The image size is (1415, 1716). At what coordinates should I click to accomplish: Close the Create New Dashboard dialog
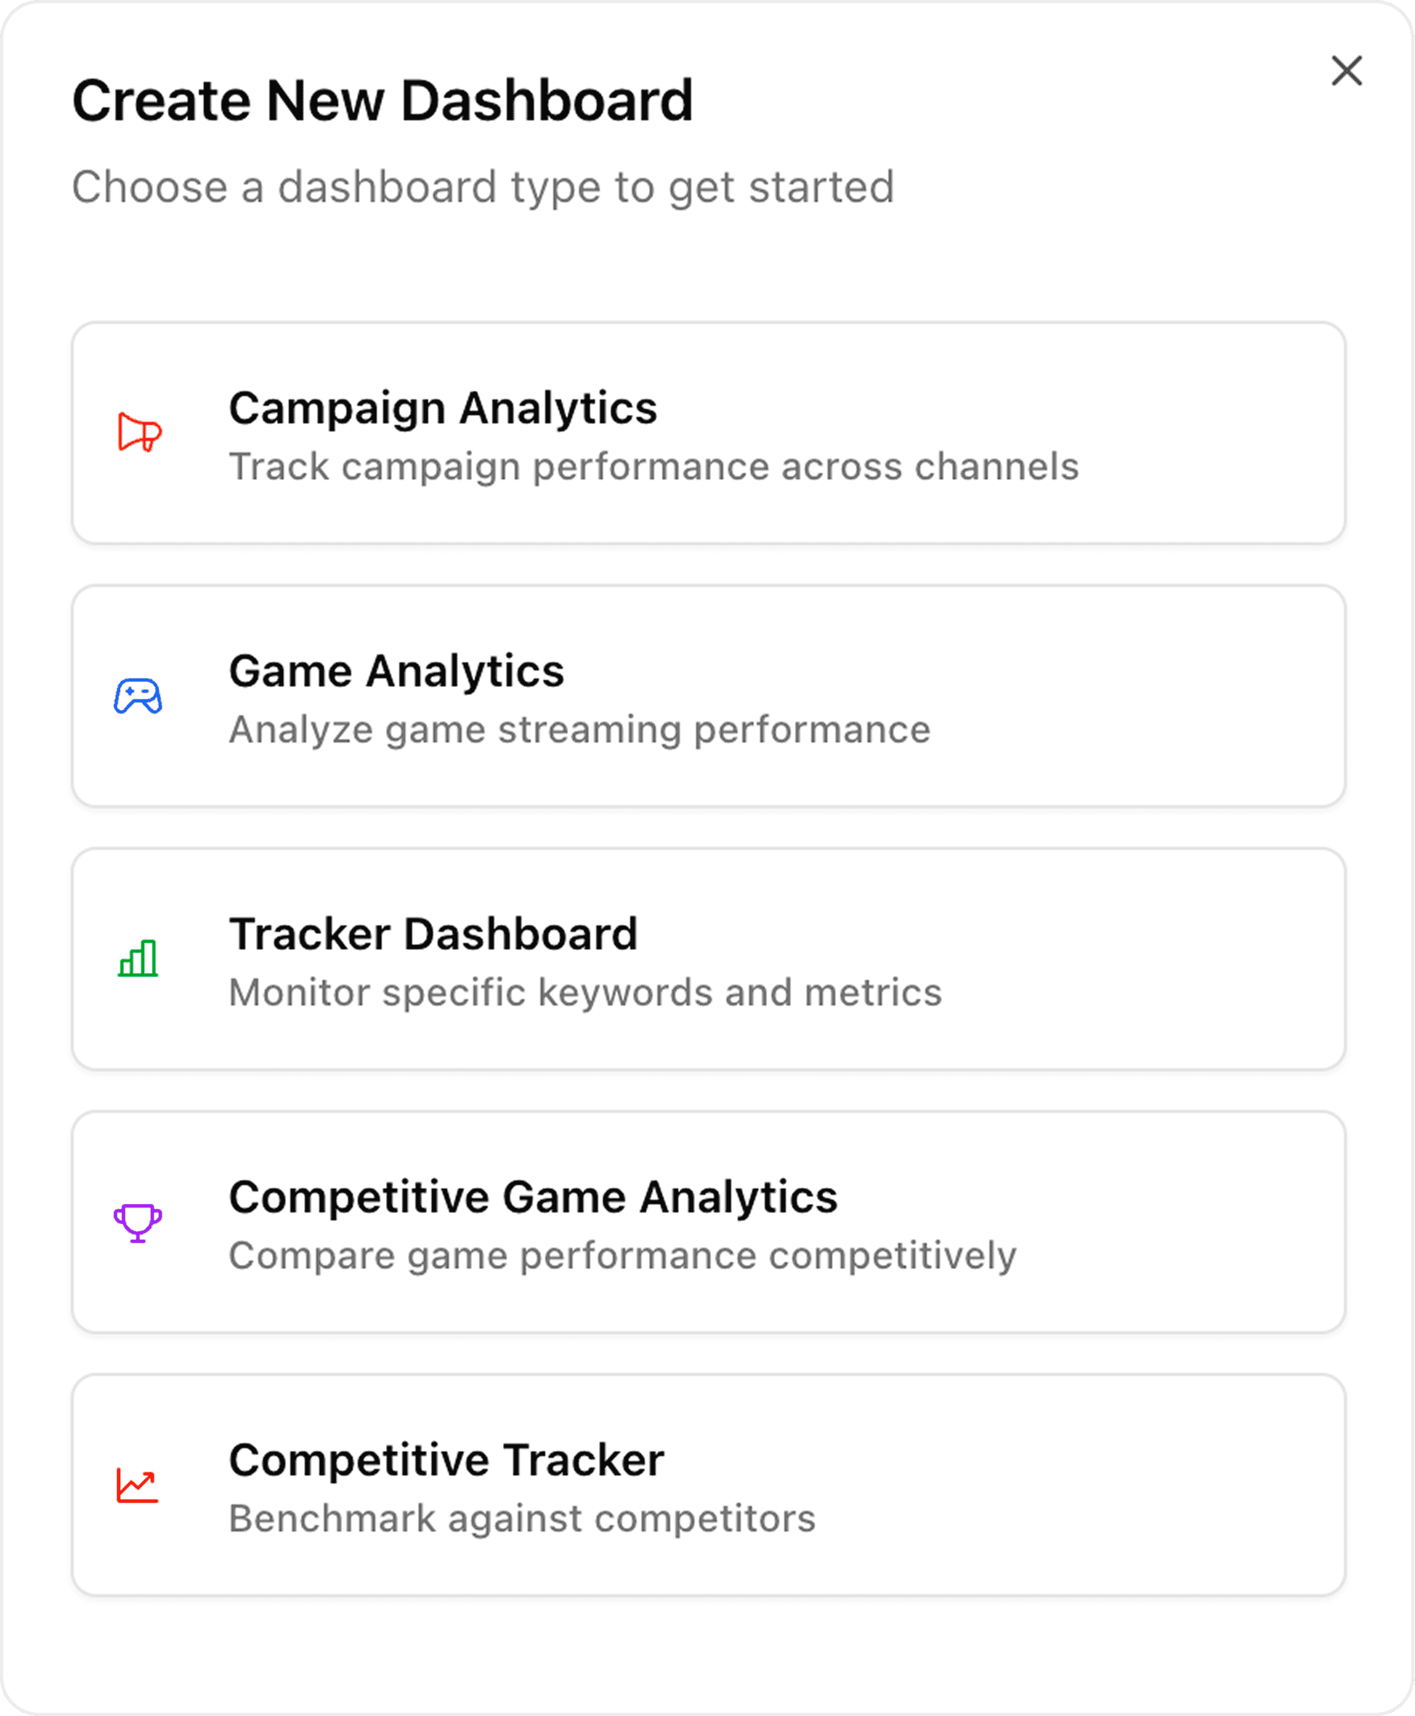pyautogui.click(x=1346, y=72)
